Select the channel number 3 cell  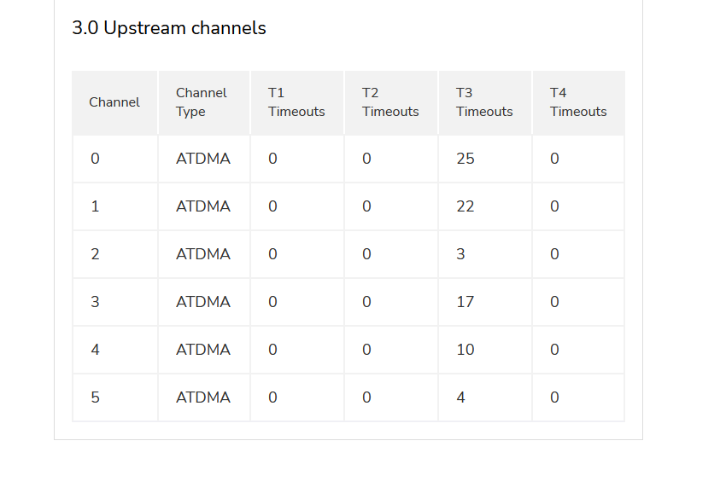coord(95,302)
